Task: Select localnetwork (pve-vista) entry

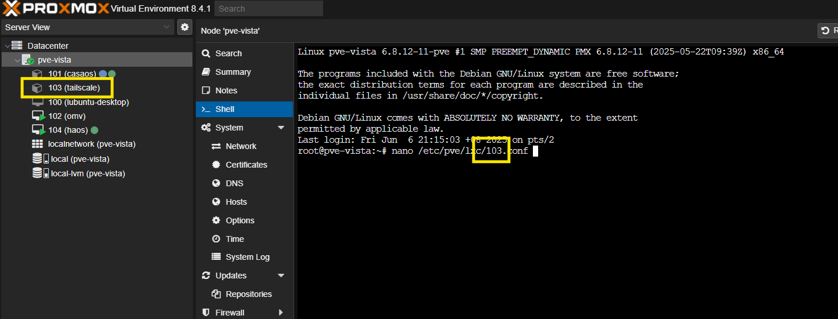Action: [x=91, y=144]
